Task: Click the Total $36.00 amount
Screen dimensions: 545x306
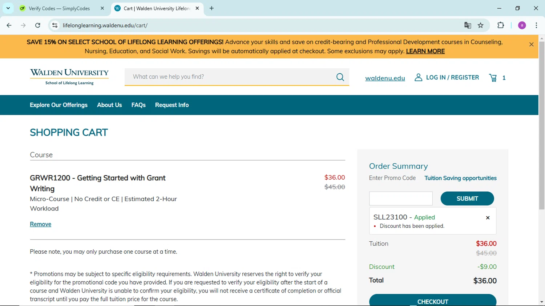Action: coord(485,281)
